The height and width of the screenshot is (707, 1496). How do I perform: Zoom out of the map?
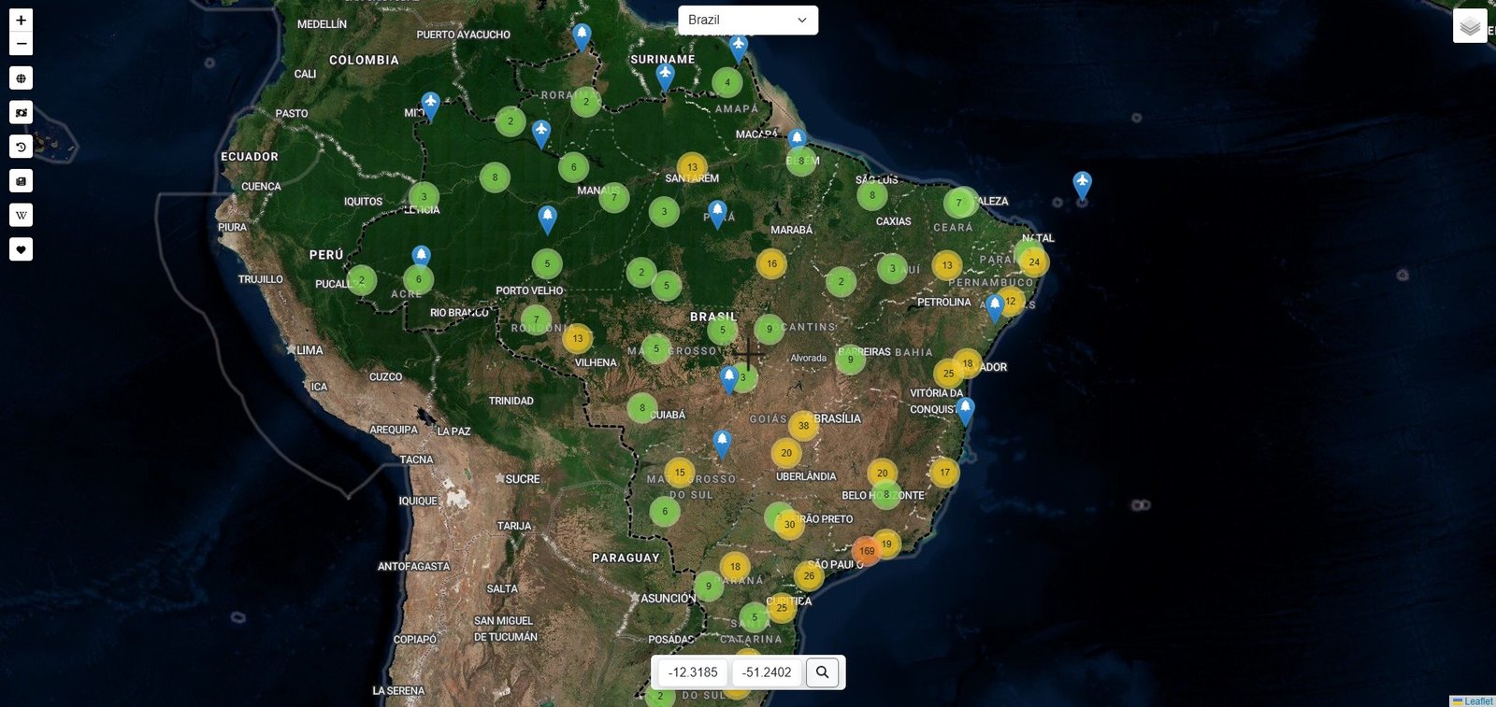[21, 44]
